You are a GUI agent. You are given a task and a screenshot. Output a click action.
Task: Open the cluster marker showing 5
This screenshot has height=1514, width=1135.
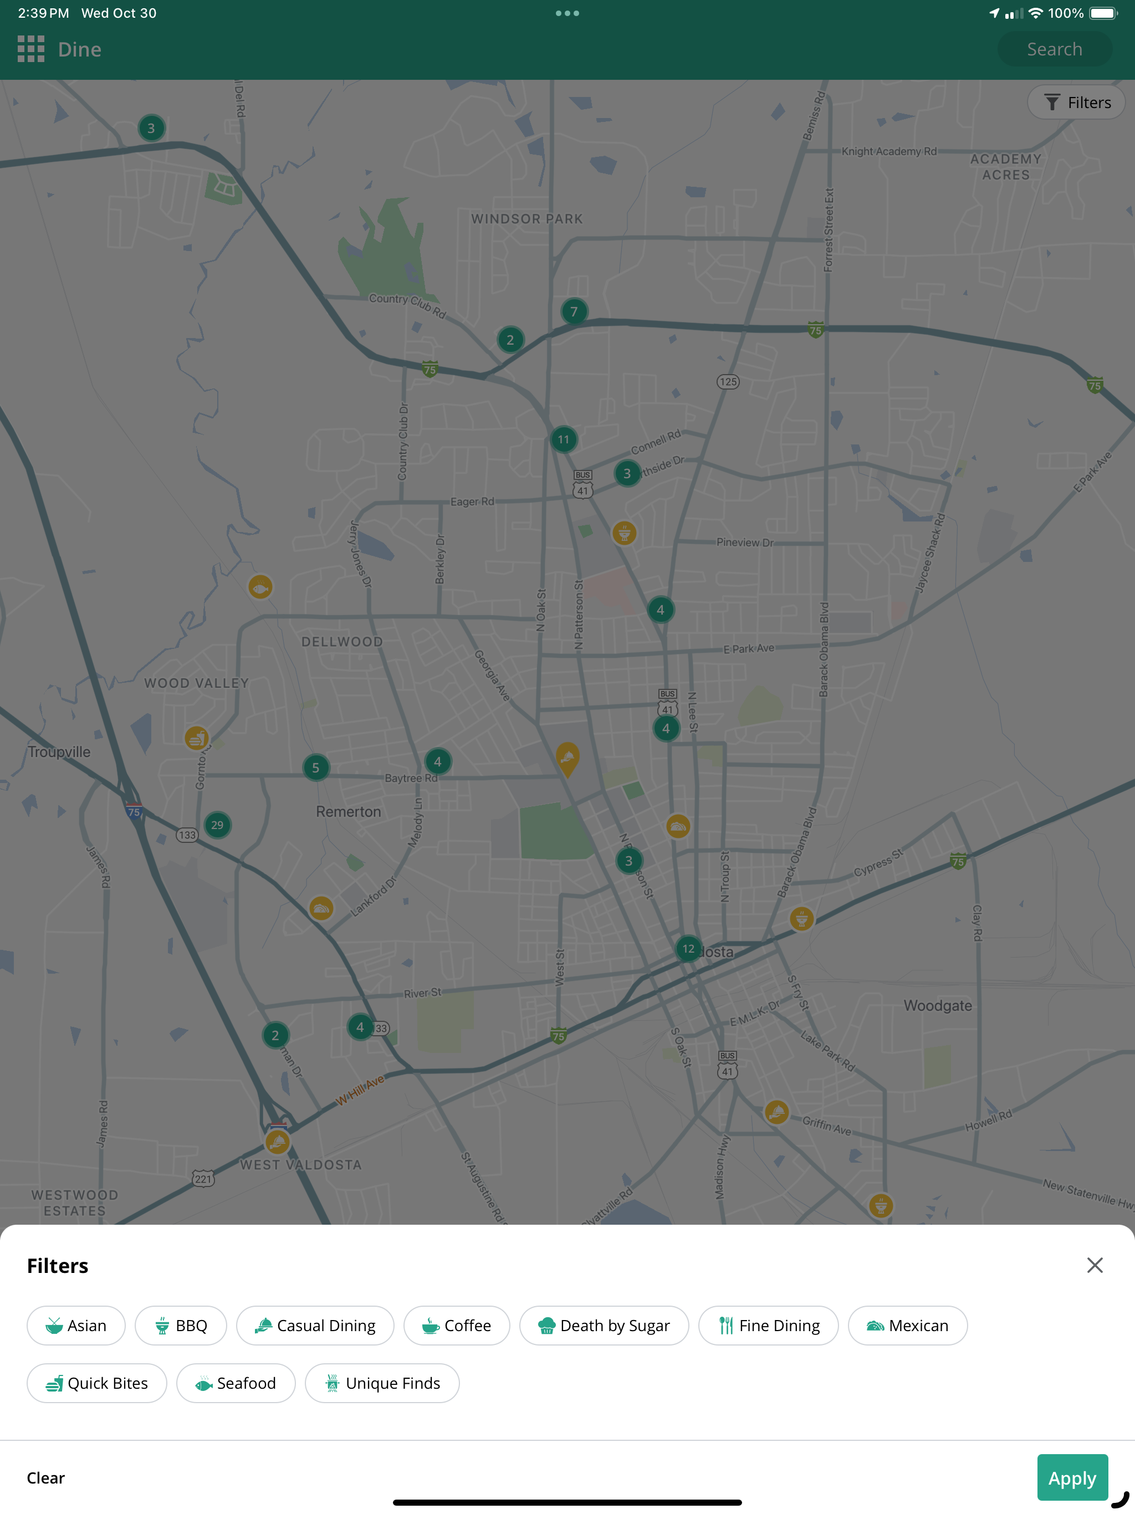pos(315,768)
